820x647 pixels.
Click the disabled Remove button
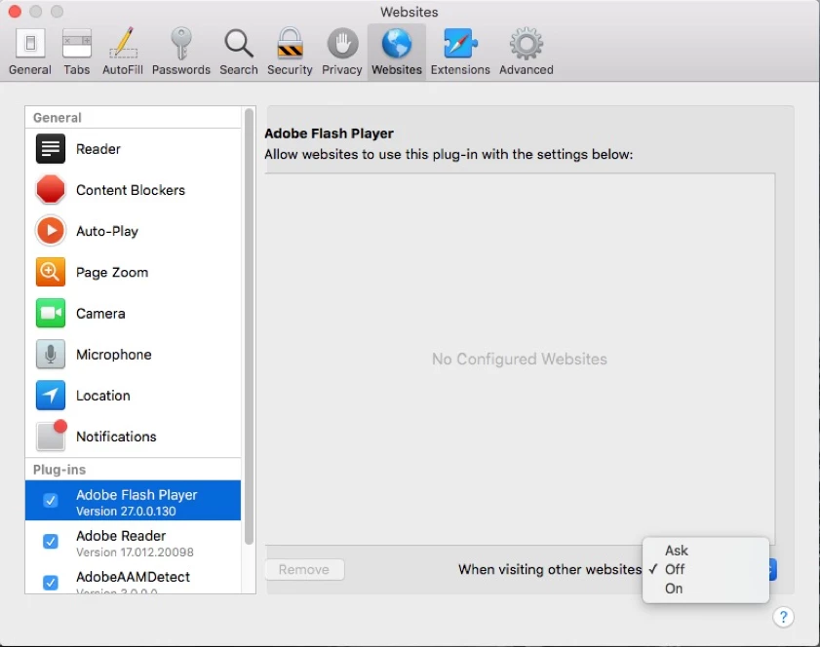tap(304, 569)
